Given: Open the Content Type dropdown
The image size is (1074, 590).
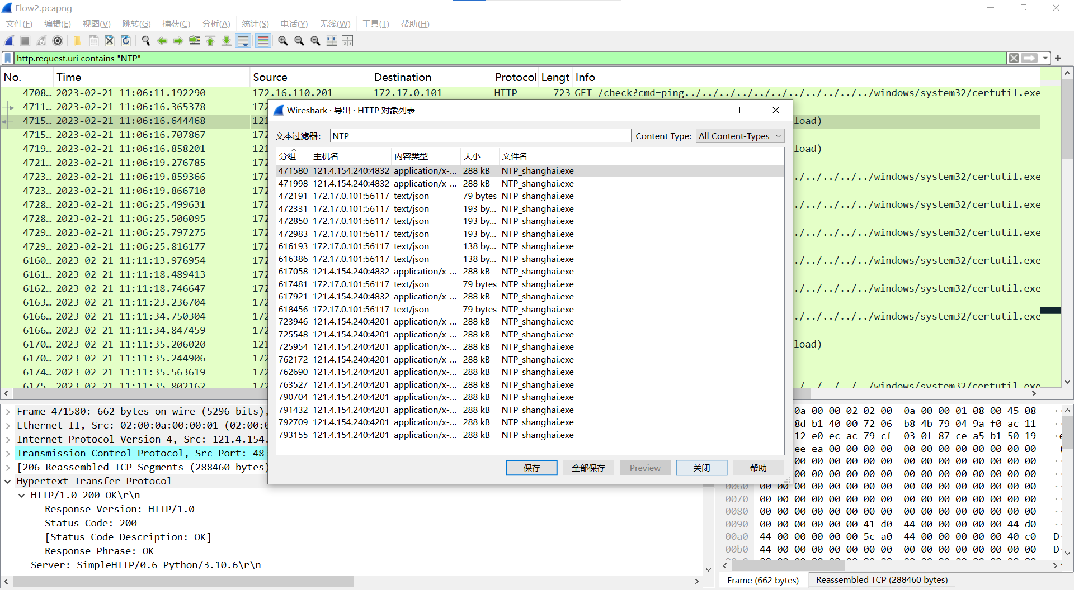Looking at the screenshot, I should coord(739,136).
